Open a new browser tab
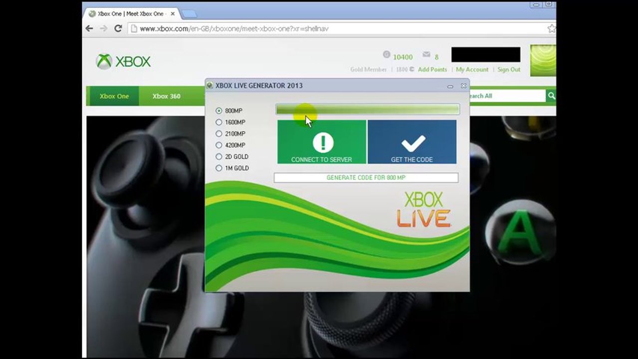The width and height of the screenshot is (638, 359). (189, 14)
